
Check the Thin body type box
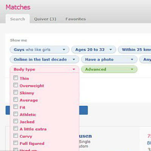pyautogui.click(x=15, y=78)
